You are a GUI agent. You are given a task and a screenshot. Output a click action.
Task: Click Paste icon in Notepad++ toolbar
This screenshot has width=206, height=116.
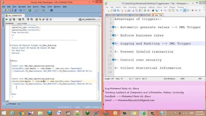click(140, 11)
